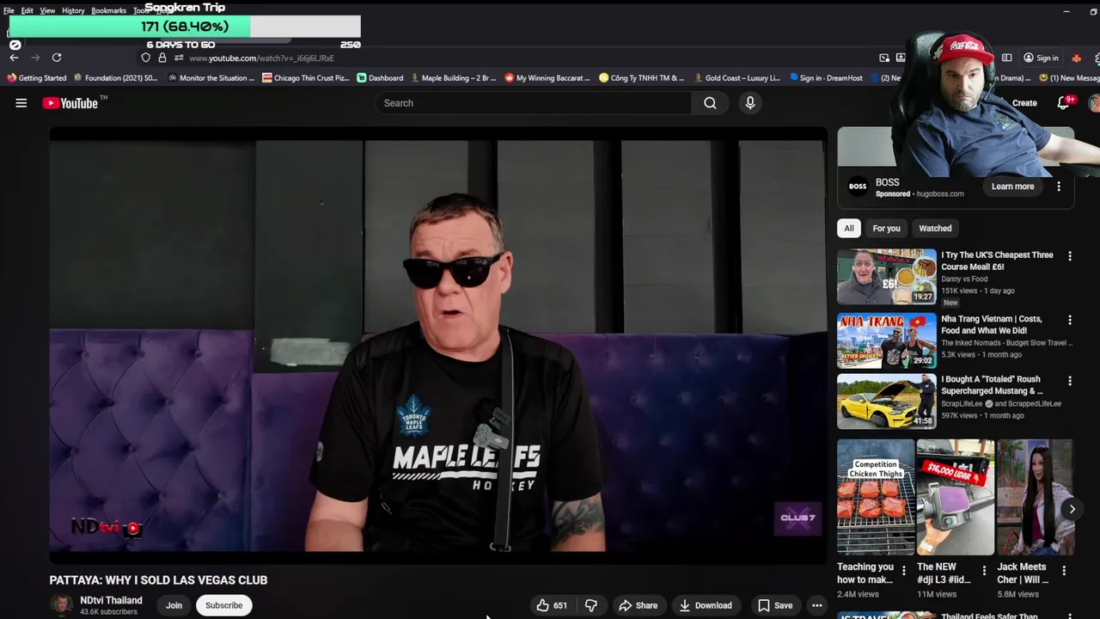The image size is (1100, 619).
Task: Start voice search with the microphone
Action: (750, 103)
